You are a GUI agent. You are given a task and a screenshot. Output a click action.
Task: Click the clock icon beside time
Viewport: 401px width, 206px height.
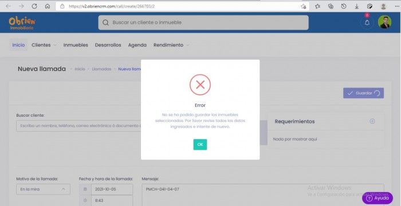(85, 200)
